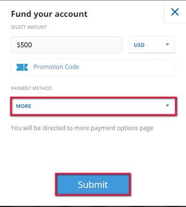
Task: Expand the MORE payment method dropdown
Action: click(94, 106)
